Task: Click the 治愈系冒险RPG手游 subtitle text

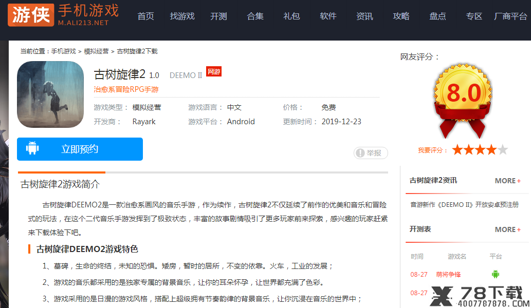Action: (x=126, y=90)
